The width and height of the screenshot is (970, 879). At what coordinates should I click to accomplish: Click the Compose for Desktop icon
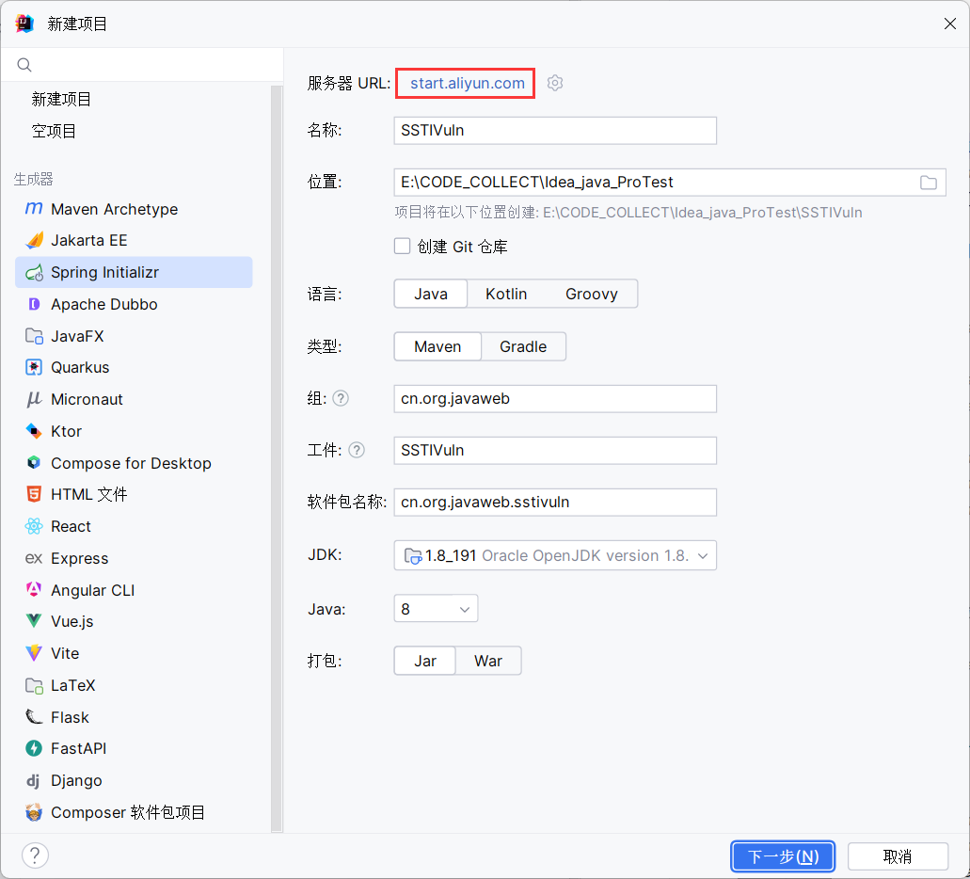click(x=34, y=462)
